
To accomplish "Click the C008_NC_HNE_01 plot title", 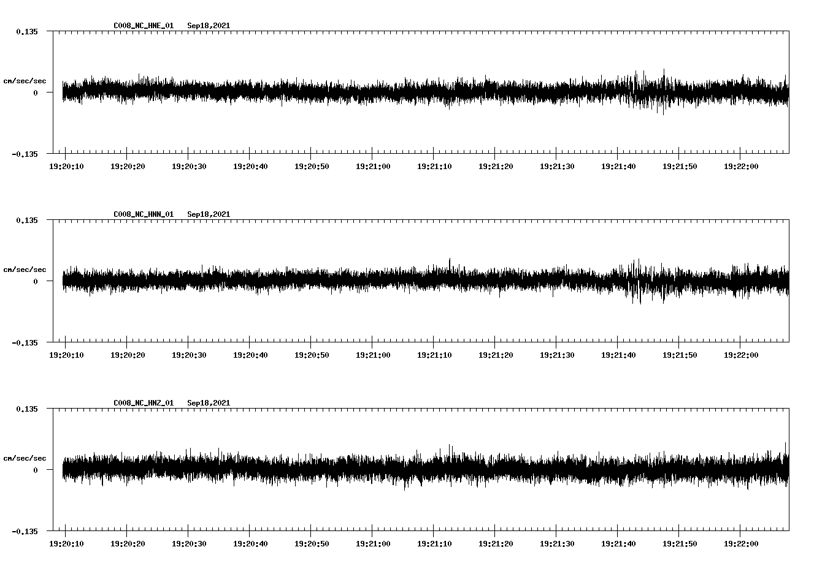I will point(144,26).
